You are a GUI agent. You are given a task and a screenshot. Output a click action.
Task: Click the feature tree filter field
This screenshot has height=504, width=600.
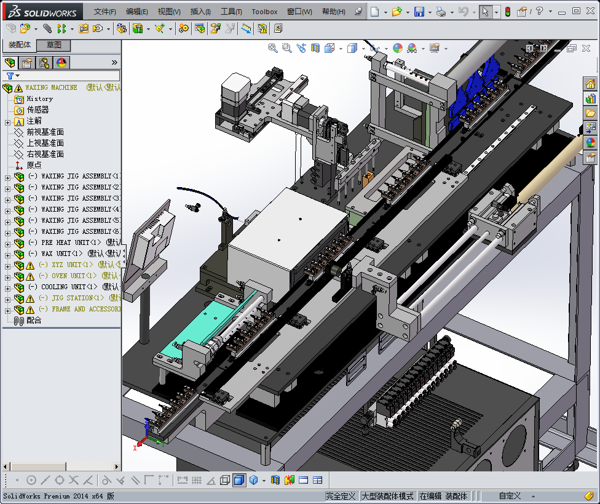(68, 76)
